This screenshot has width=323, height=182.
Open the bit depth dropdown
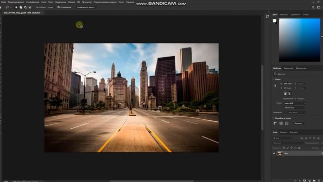(295, 108)
